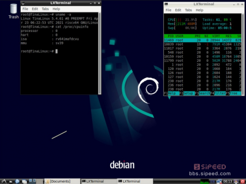Launch web browser globe icon in taskbar
The height and width of the screenshot is (184, 246).
tap(17, 181)
